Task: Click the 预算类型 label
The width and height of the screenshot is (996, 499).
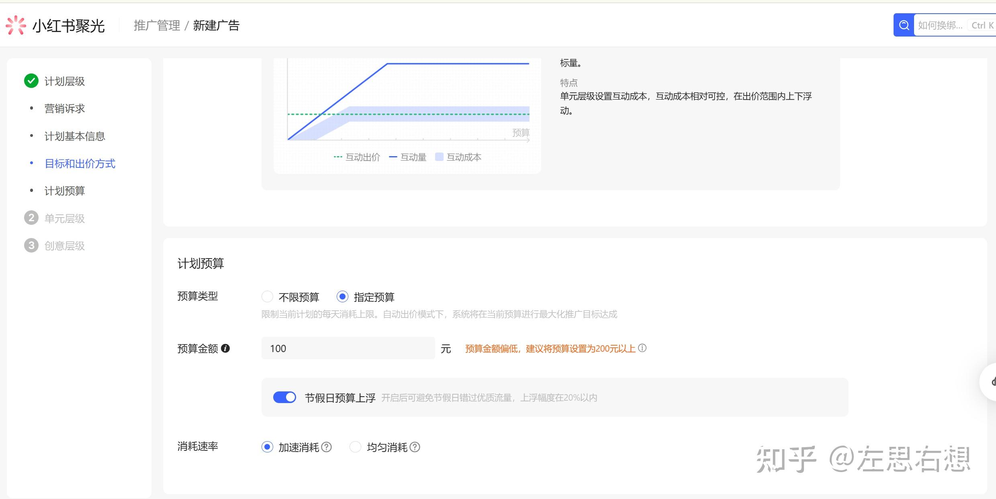Action: [198, 296]
